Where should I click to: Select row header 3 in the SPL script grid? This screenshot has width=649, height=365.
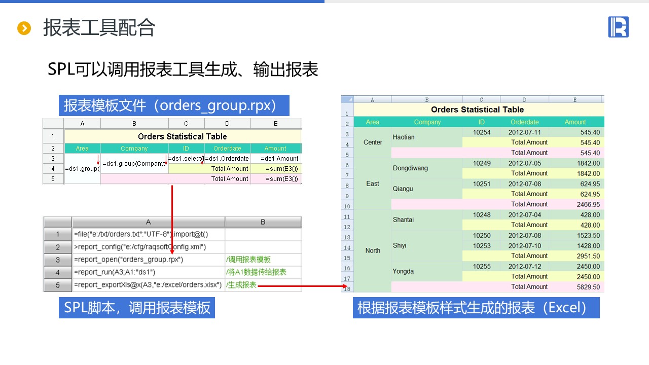point(58,260)
